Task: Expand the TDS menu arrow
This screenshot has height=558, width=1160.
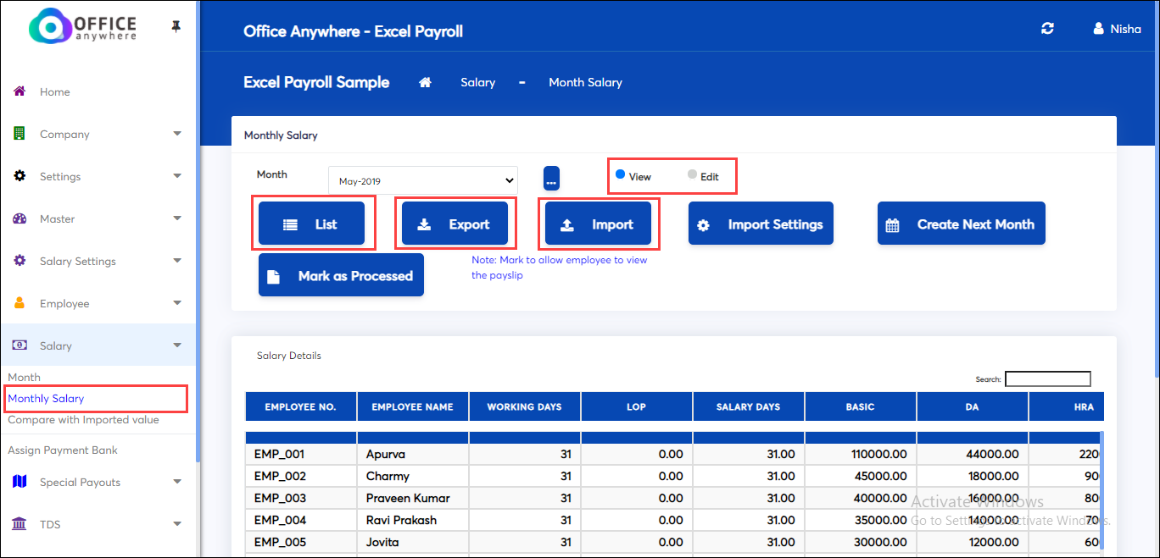Action: 177,524
